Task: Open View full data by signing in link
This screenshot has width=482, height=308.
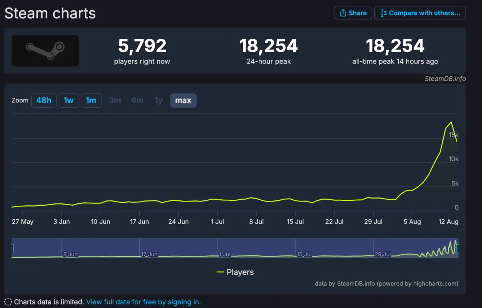Action: (143, 302)
